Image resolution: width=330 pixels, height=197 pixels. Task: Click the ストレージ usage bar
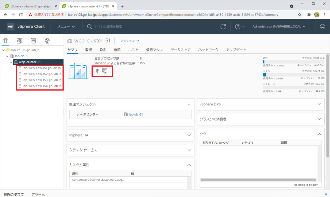294,87
